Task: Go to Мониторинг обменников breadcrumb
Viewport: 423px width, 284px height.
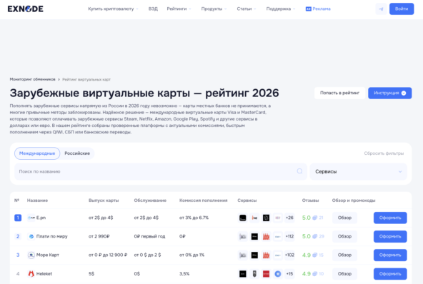Action: point(32,79)
